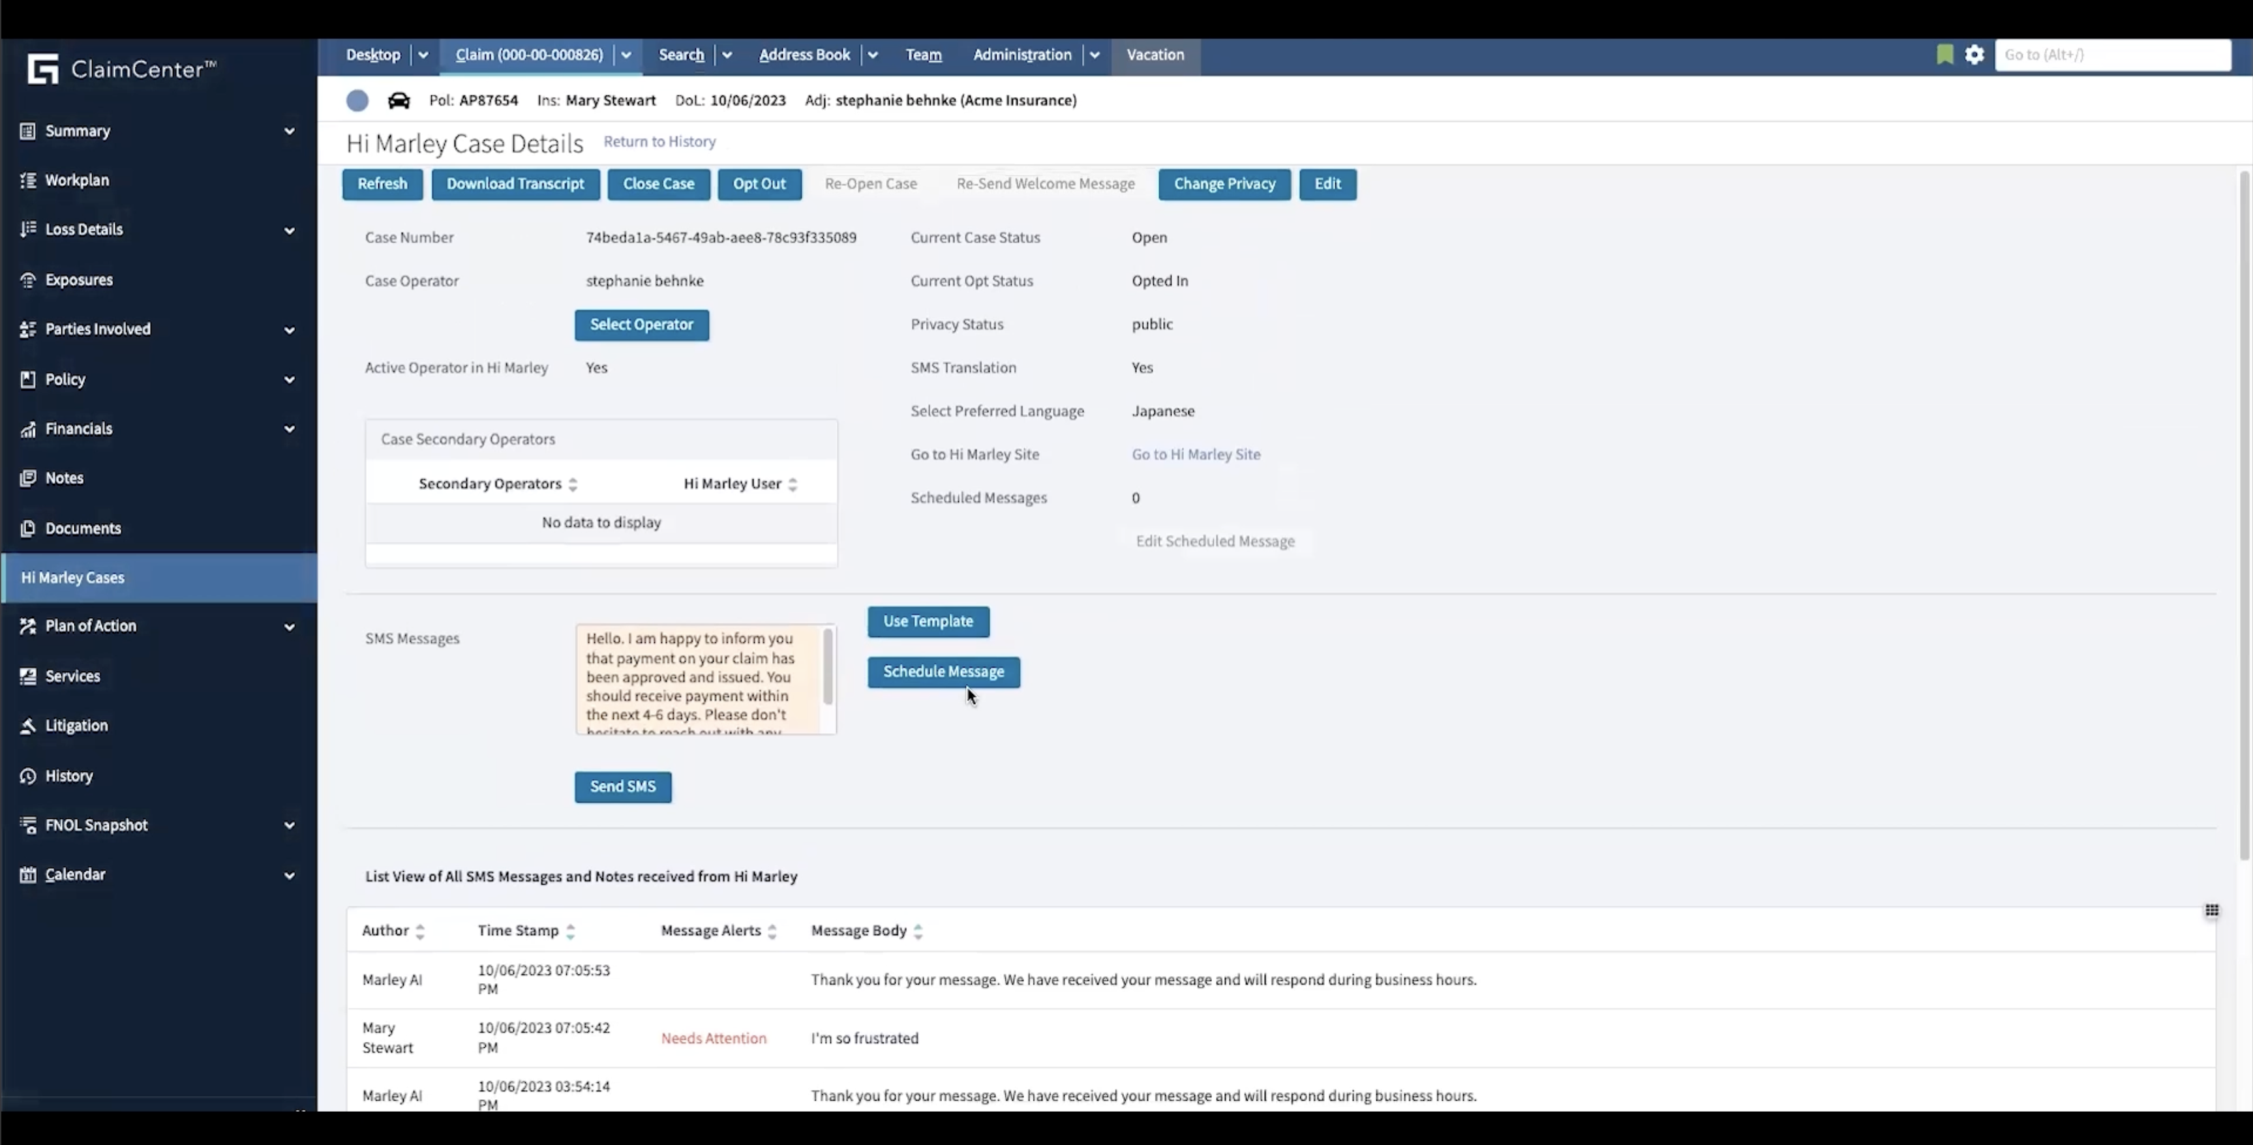
Task: Sort the Message Body column
Action: [918, 932]
